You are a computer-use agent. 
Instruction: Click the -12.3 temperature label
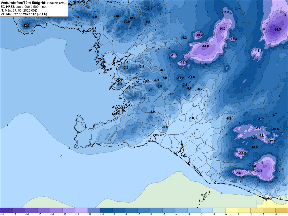[x=254, y=138]
